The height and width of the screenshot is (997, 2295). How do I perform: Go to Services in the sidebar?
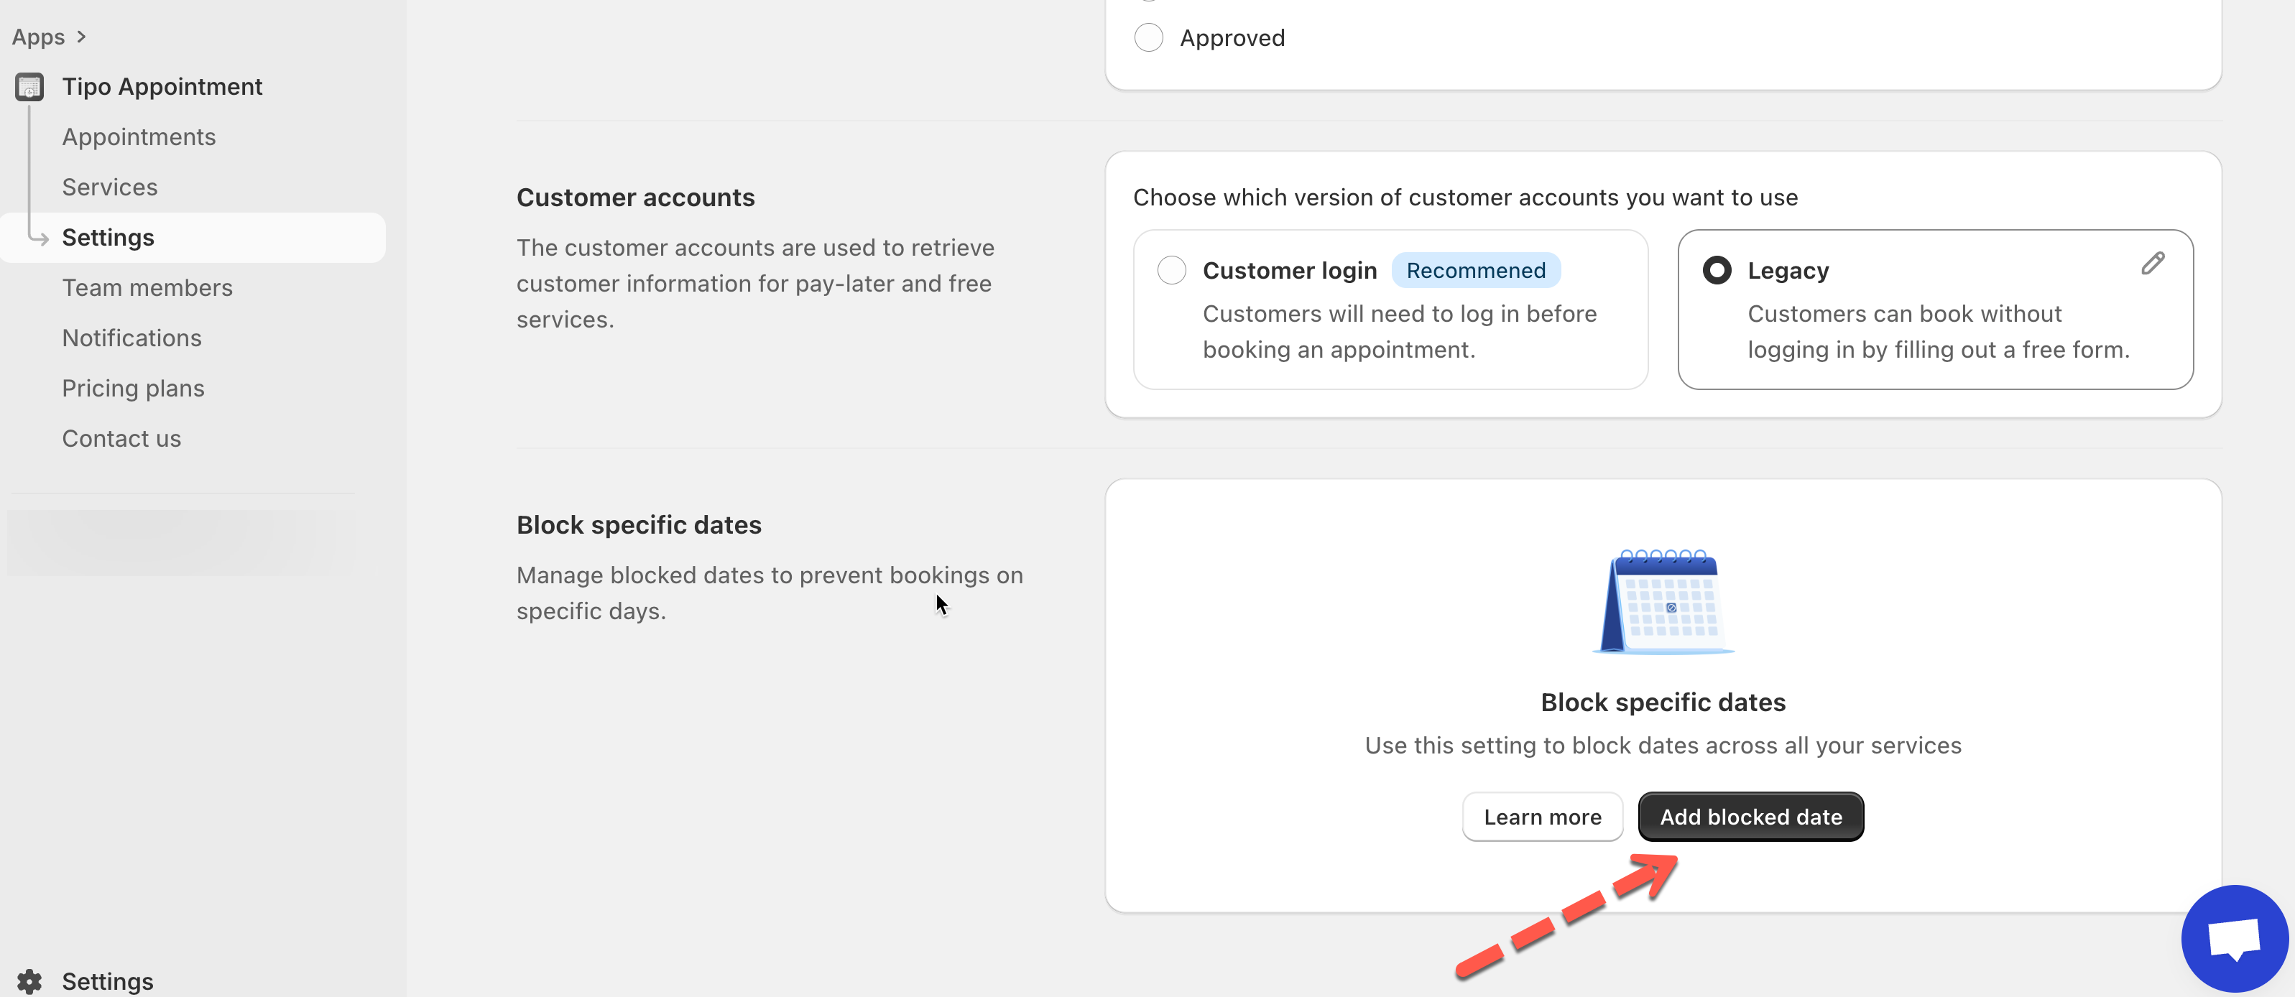coord(110,187)
